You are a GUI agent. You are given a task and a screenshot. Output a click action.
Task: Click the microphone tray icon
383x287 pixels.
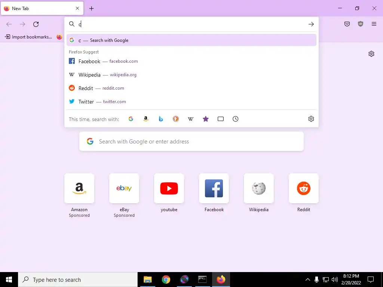pyautogui.click(x=316, y=280)
